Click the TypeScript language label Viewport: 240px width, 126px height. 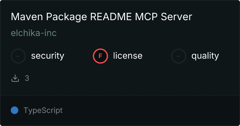coord(43,111)
